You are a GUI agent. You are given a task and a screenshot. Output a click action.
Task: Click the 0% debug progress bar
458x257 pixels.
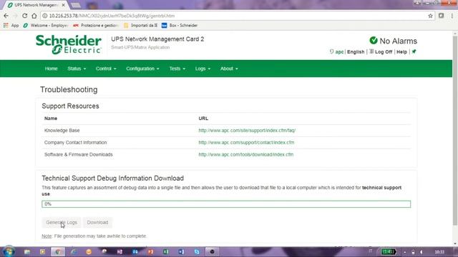(226, 204)
